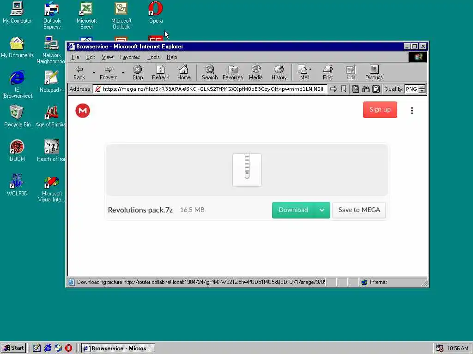Open the Mail toolbar button

coord(305,72)
